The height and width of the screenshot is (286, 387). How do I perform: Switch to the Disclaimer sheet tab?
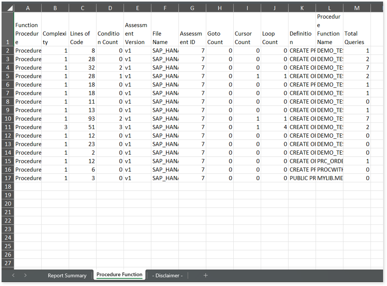pyautogui.click(x=167, y=275)
